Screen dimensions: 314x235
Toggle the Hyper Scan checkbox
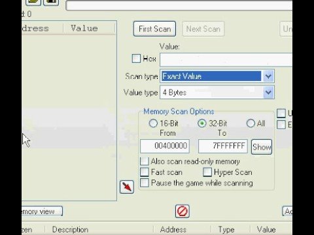[x=207, y=172]
